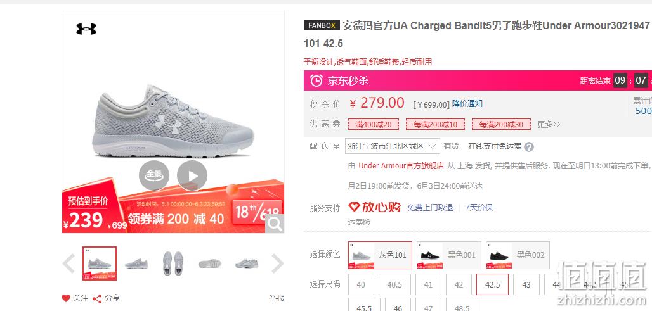Viewport: 652px width, 311px height.
Task: Play the product video
Action: (x=192, y=175)
